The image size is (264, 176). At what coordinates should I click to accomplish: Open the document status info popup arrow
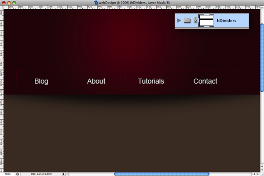tap(64, 174)
